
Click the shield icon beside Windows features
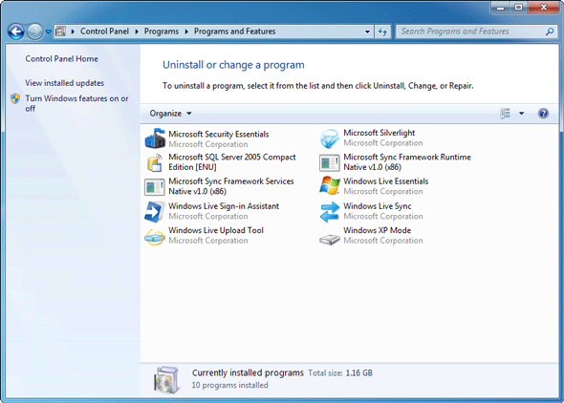(15, 98)
